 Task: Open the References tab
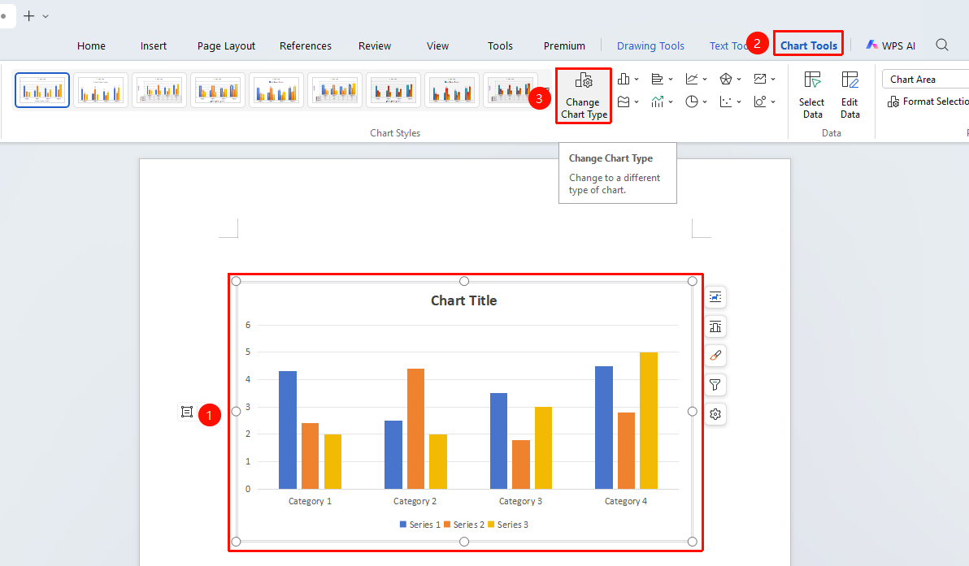pyautogui.click(x=306, y=45)
